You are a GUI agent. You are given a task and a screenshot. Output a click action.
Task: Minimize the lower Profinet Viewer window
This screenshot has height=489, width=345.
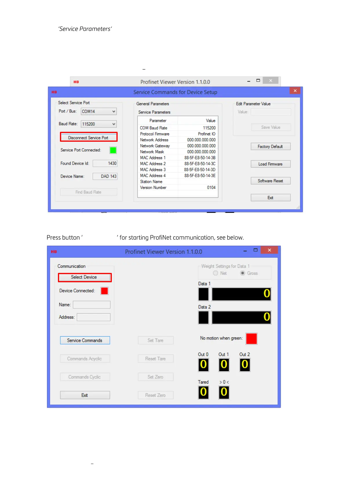click(x=245, y=251)
